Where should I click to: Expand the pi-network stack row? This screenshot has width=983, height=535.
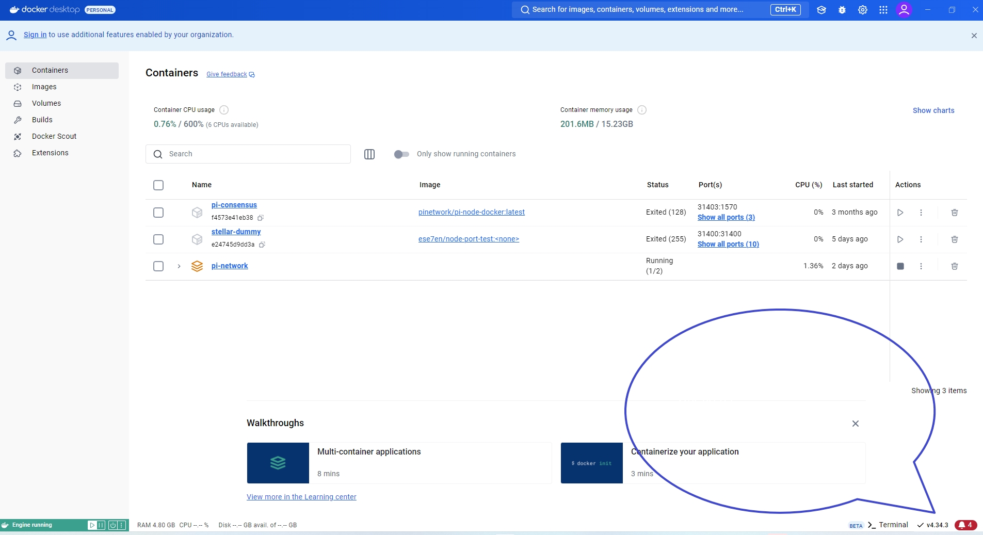click(179, 266)
